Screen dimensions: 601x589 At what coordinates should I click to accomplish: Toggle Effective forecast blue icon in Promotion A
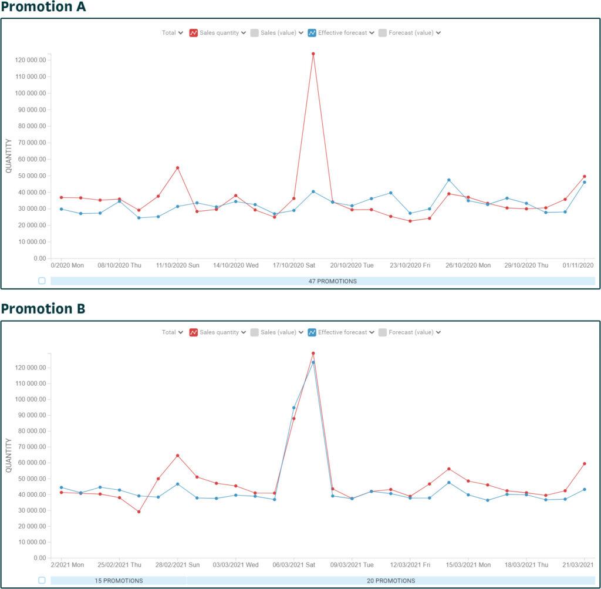pos(312,33)
